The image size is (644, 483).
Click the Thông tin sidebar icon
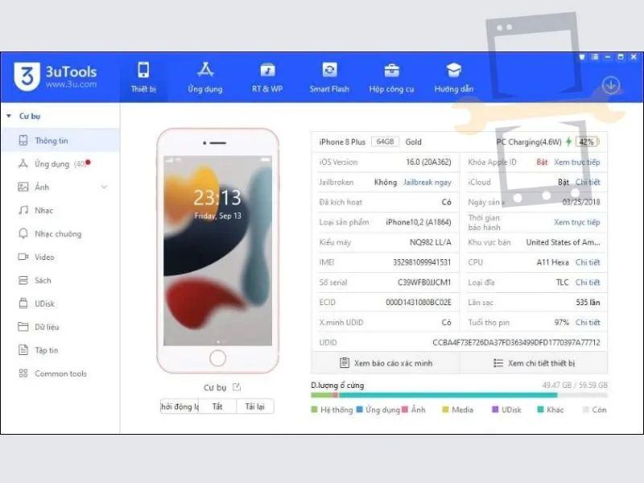(x=23, y=140)
